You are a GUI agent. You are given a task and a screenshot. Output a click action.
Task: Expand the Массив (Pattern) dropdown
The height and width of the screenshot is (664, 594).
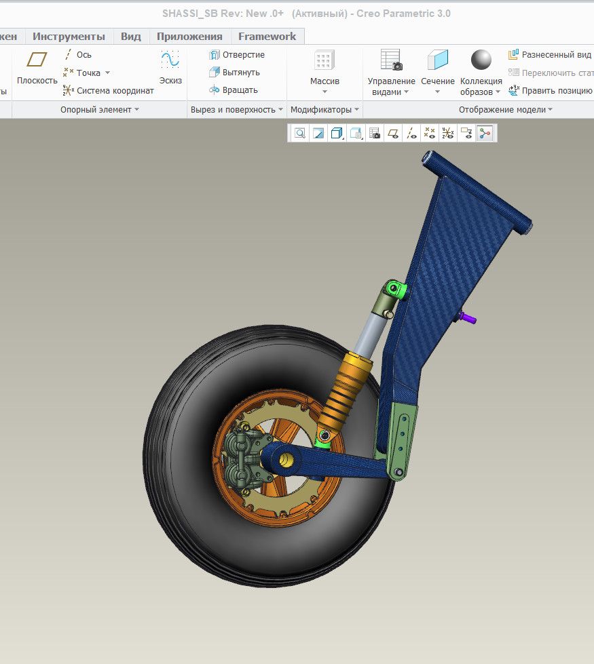click(324, 92)
